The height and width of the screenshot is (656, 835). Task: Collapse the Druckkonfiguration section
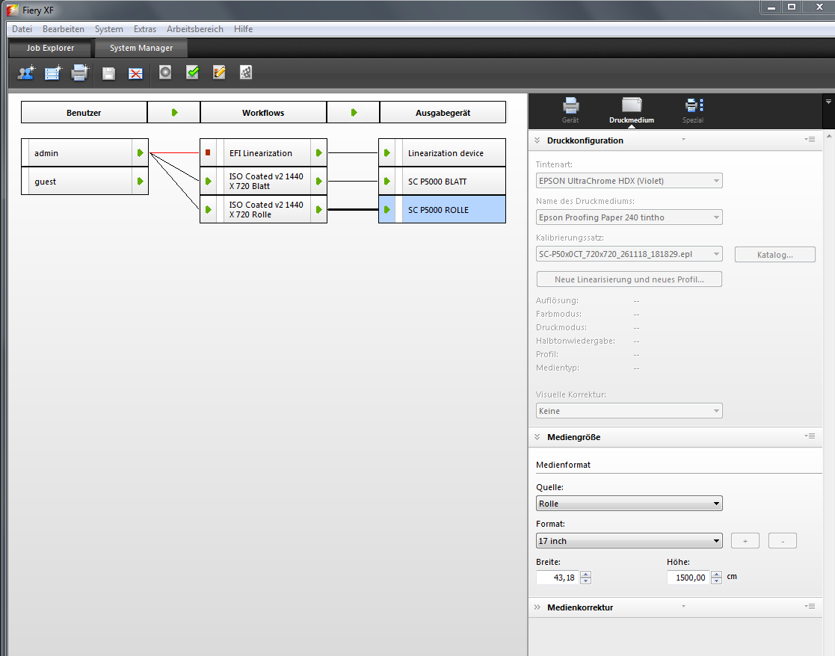tap(537, 140)
